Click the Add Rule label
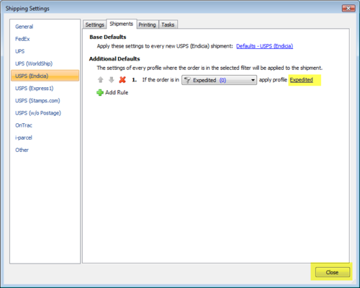The image size is (360, 288). click(117, 92)
